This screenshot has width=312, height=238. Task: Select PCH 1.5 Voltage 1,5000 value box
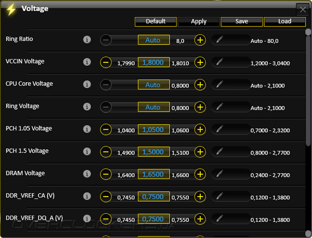[154, 152]
